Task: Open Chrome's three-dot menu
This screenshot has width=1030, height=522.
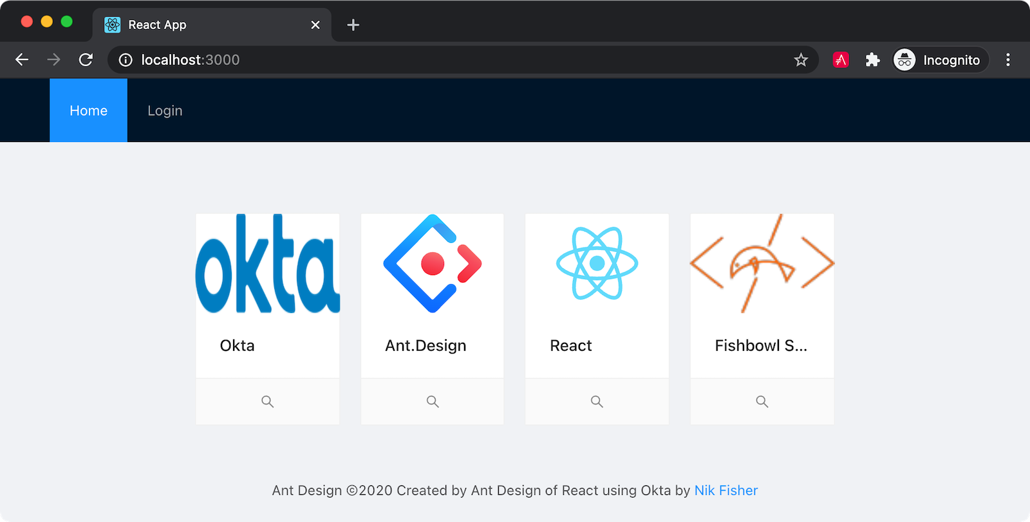Action: pyautogui.click(x=1007, y=60)
